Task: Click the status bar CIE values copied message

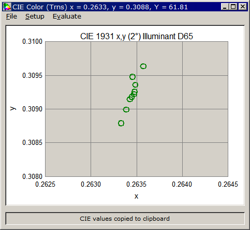Action: 125,219
